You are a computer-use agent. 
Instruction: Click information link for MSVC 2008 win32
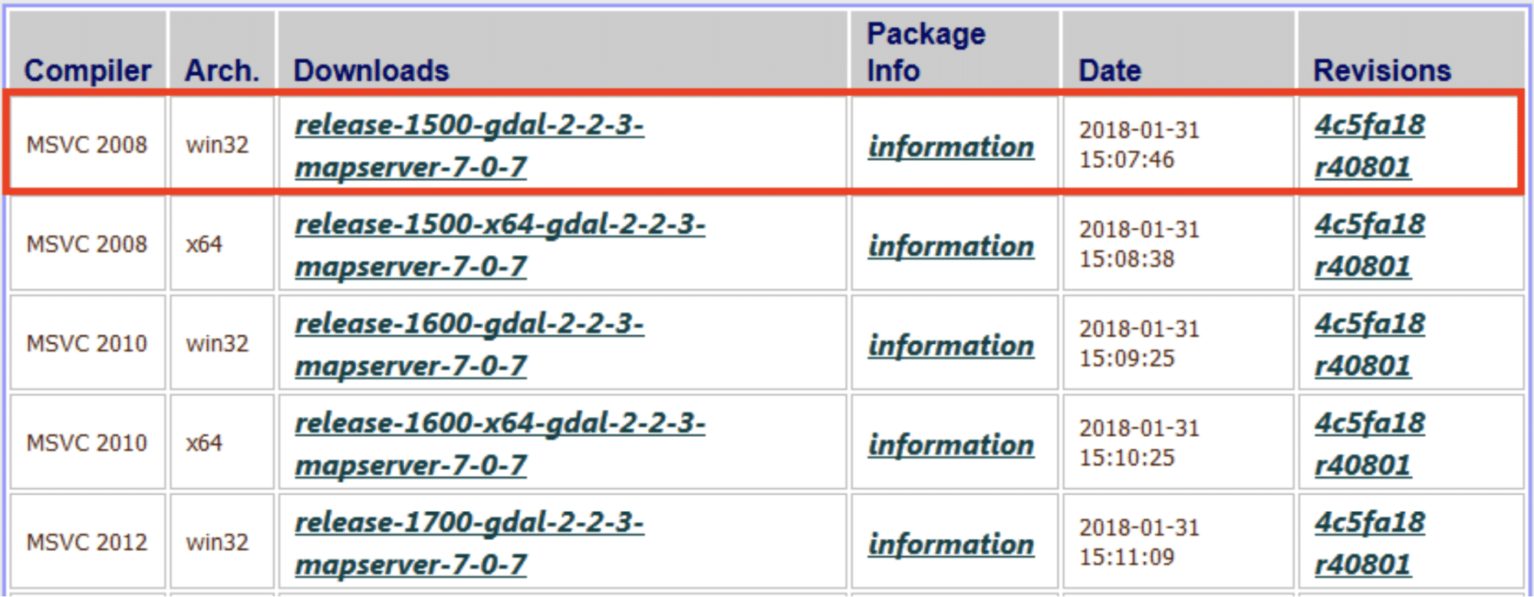[x=951, y=146]
